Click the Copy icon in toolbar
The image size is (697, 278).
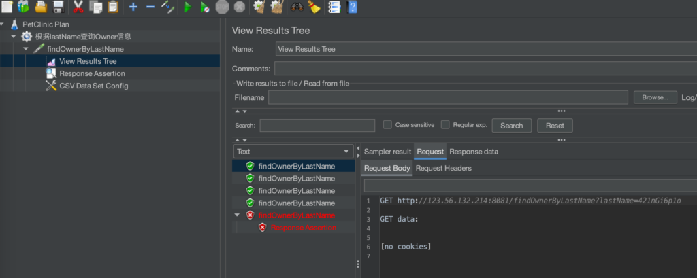click(95, 7)
